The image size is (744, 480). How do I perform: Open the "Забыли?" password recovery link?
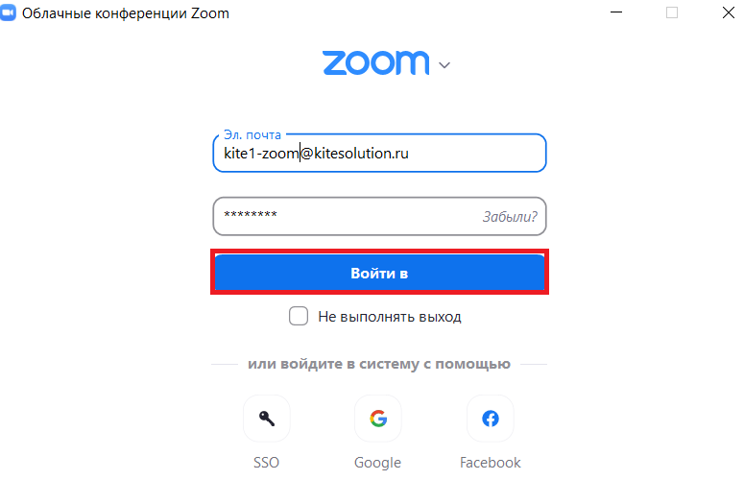[x=510, y=217]
